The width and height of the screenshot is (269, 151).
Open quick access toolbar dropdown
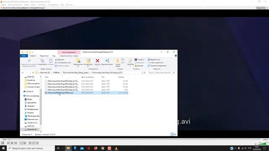pyautogui.click(x=33, y=52)
